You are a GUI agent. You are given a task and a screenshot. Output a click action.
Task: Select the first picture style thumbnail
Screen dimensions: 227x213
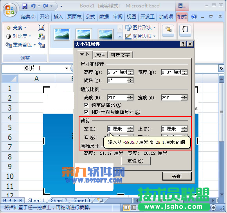pos(62,34)
